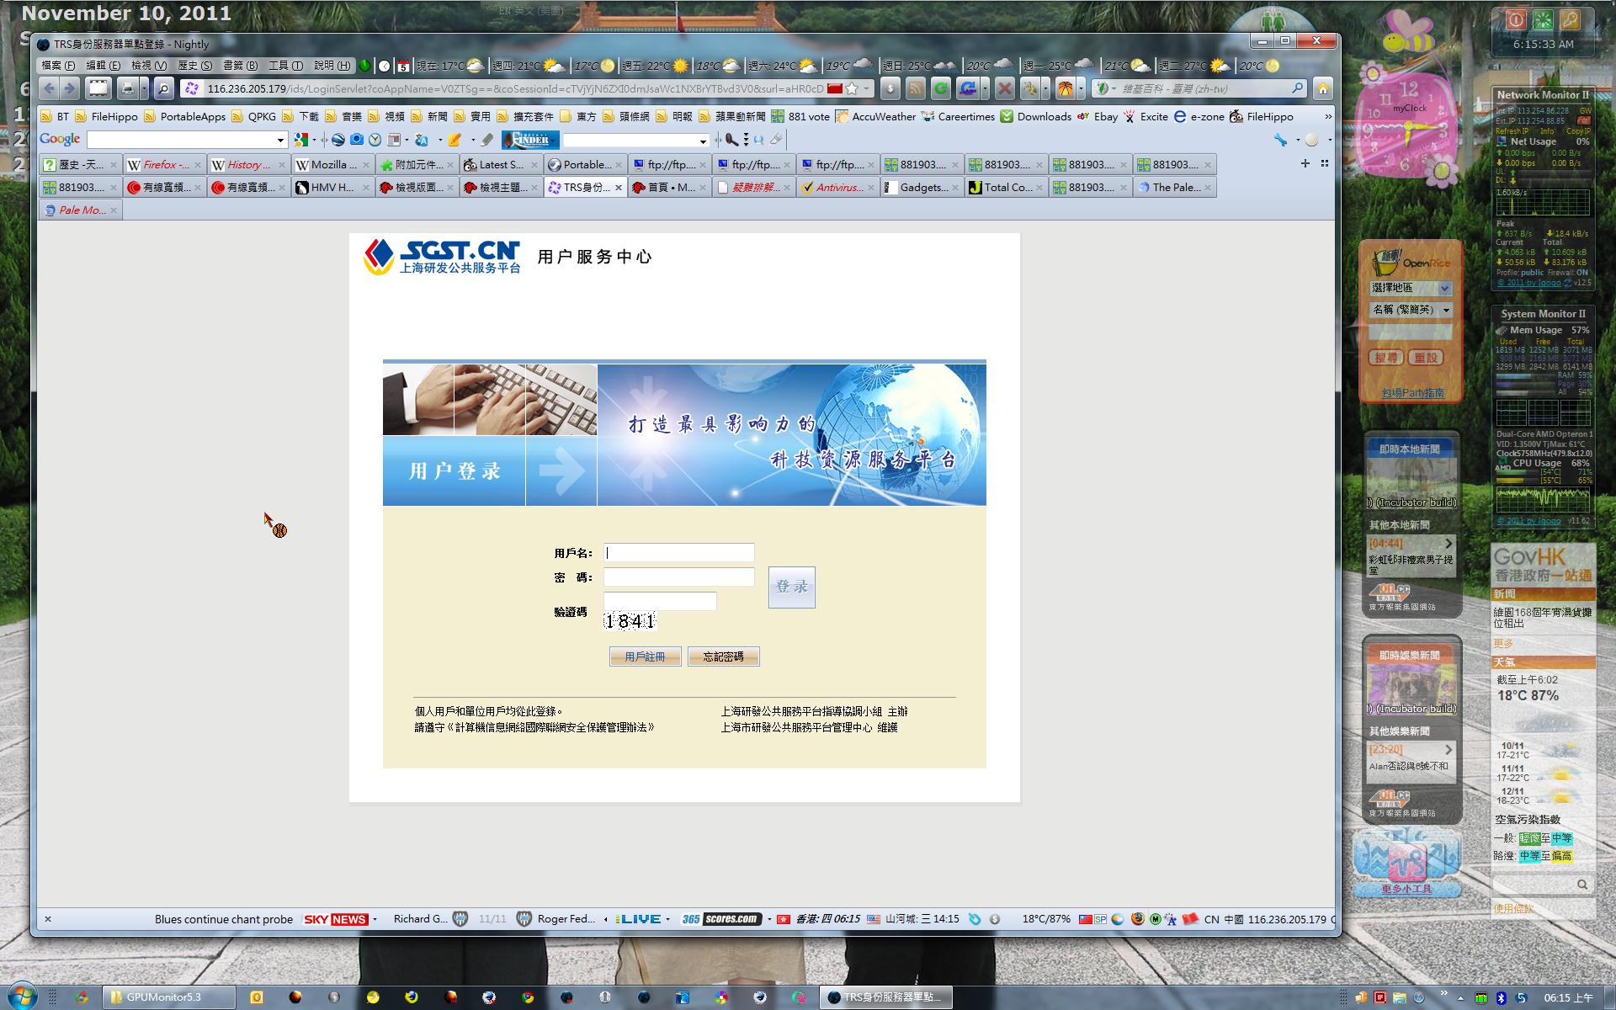Expand the Google search box dropdown
This screenshot has width=1616, height=1010.
pyautogui.click(x=280, y=141)
